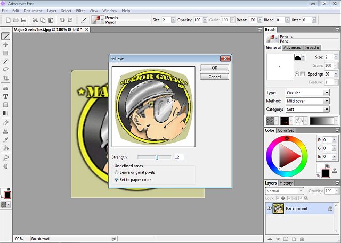Viewport: 341px width, 243px height.
Task: Choose Leave original pixels option
Action: (117, 172)
